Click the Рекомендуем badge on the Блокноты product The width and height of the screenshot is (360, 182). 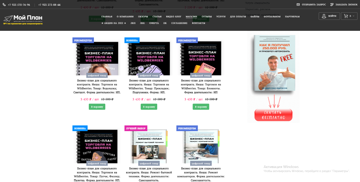(187, 40)
